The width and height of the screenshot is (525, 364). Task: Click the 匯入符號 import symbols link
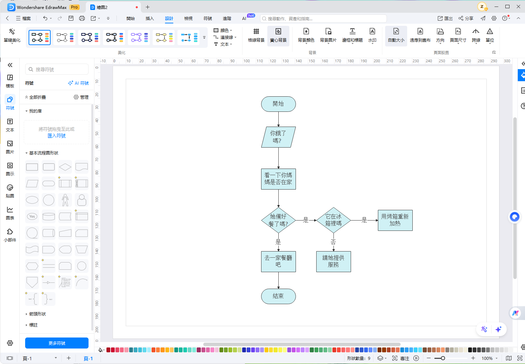coord(56,136)
